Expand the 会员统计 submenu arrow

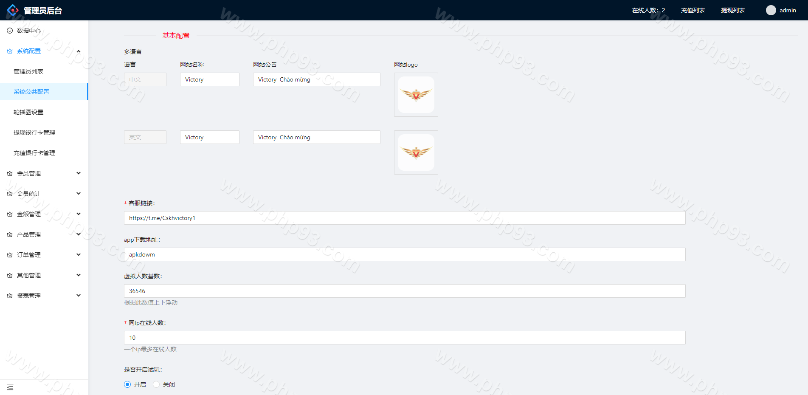[x=79, y=194]
